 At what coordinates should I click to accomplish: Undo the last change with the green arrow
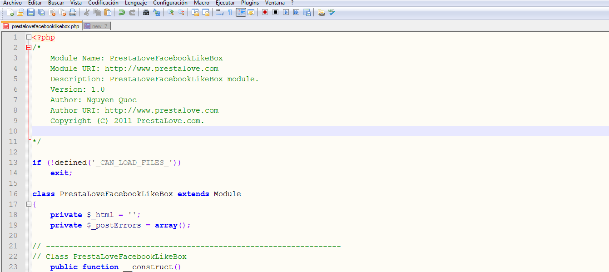[x=122, y=12]
